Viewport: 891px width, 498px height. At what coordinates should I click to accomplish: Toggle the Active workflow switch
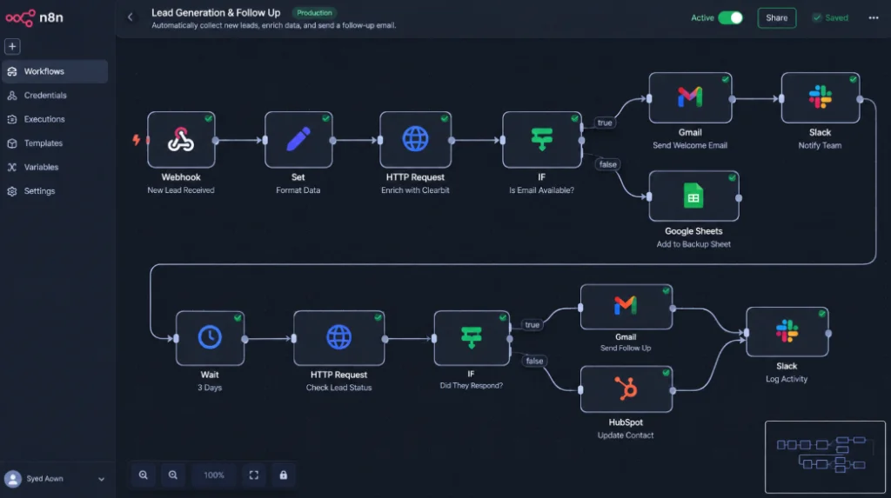click(x=731, y=18)
